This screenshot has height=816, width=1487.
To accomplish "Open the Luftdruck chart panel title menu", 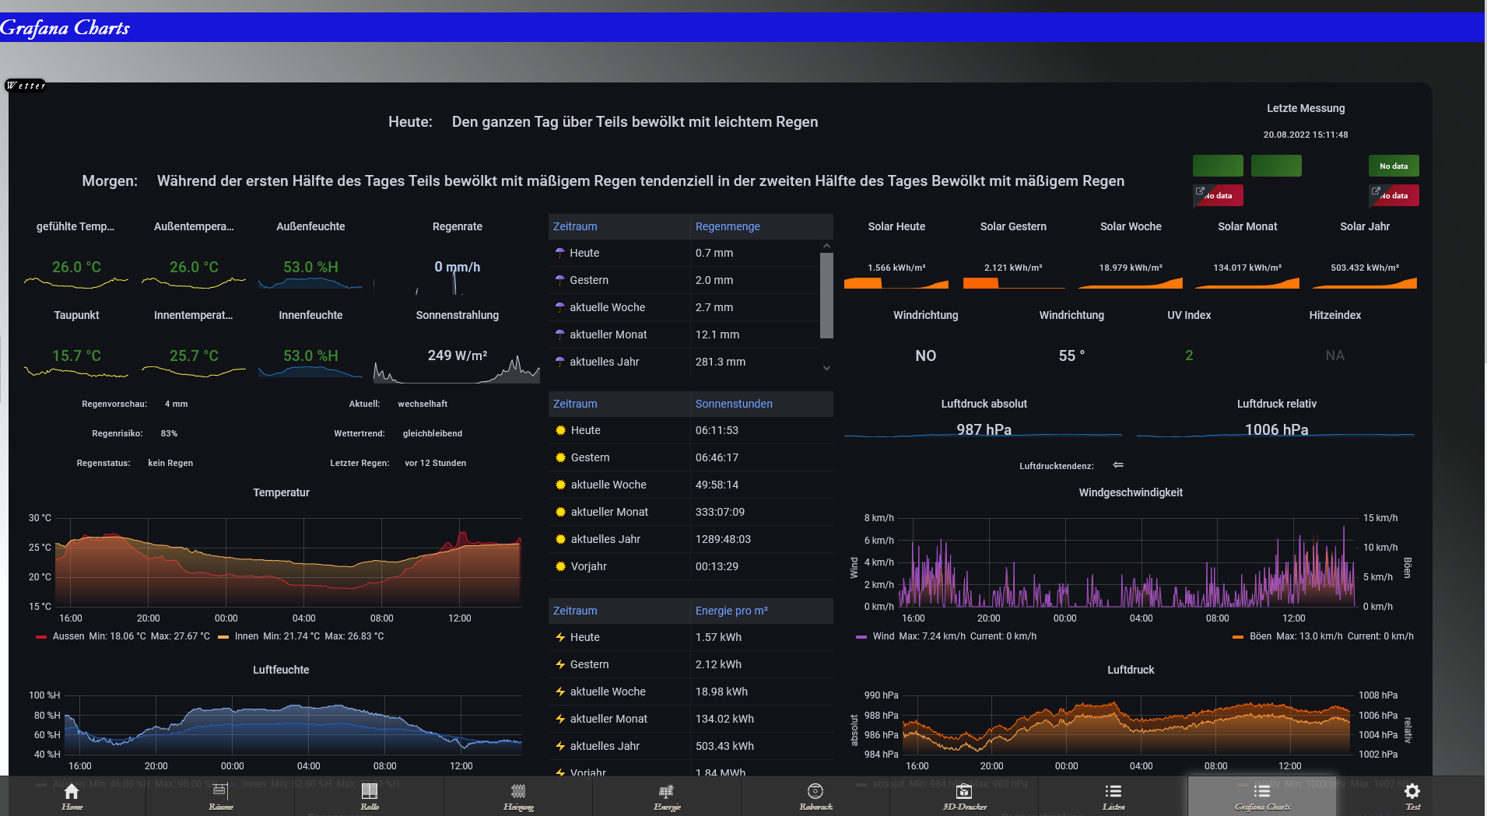I will 1131,670.
